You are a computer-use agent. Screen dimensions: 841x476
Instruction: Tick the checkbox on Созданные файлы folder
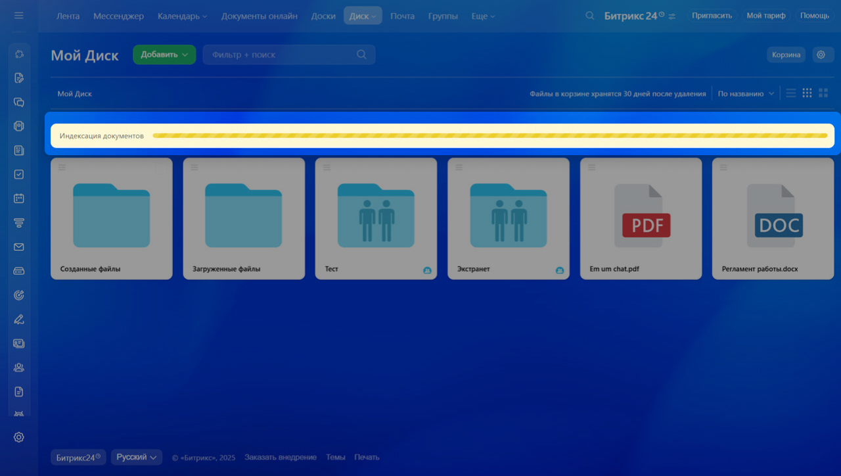161,168
